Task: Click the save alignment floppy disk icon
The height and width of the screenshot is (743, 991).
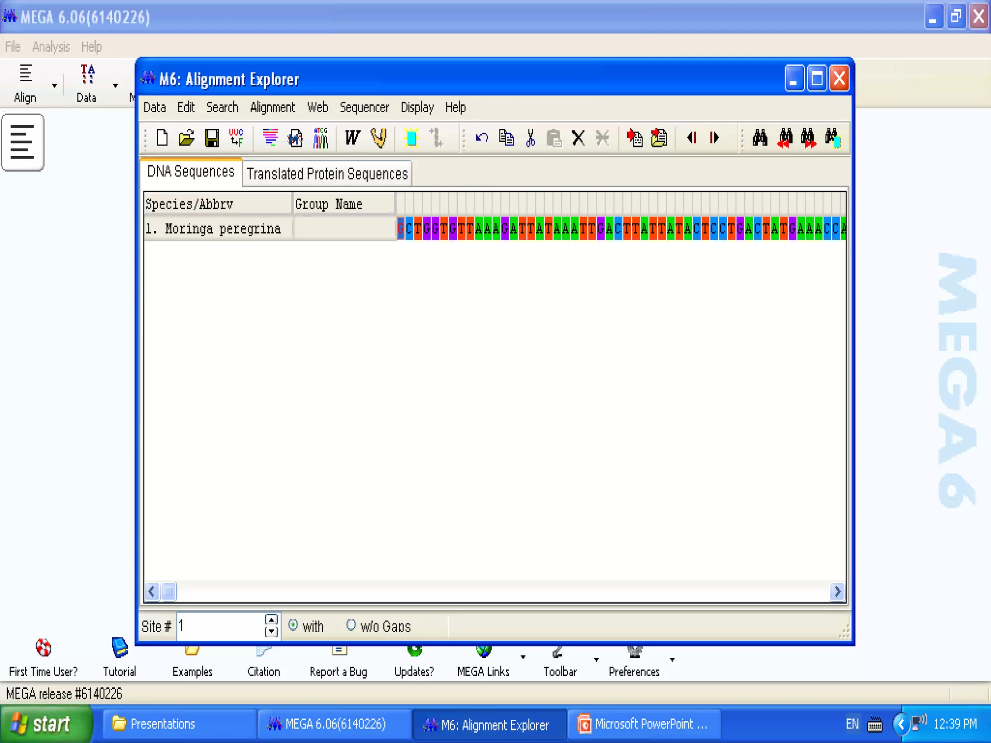Action: pos(211,138)
